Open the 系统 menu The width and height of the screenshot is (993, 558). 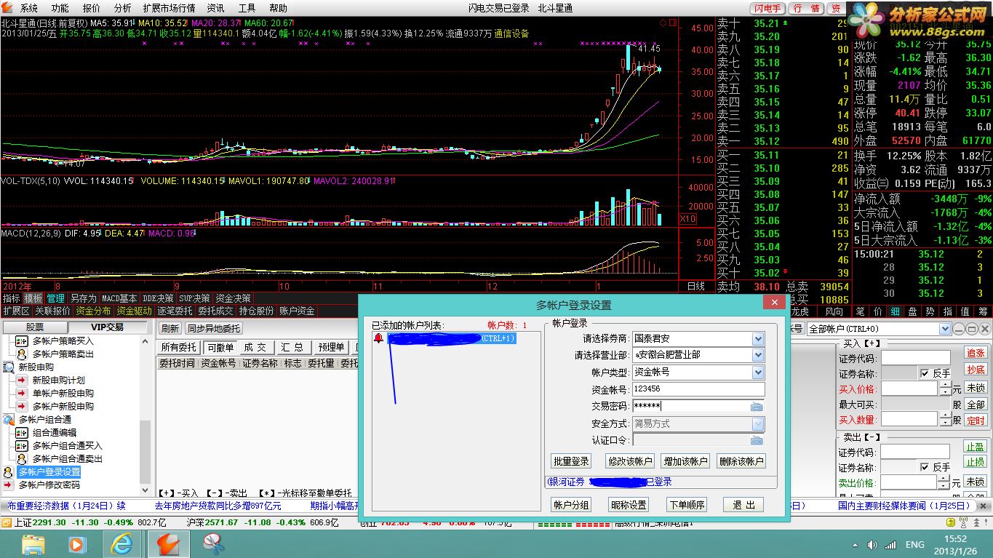(x=29, y=8)
